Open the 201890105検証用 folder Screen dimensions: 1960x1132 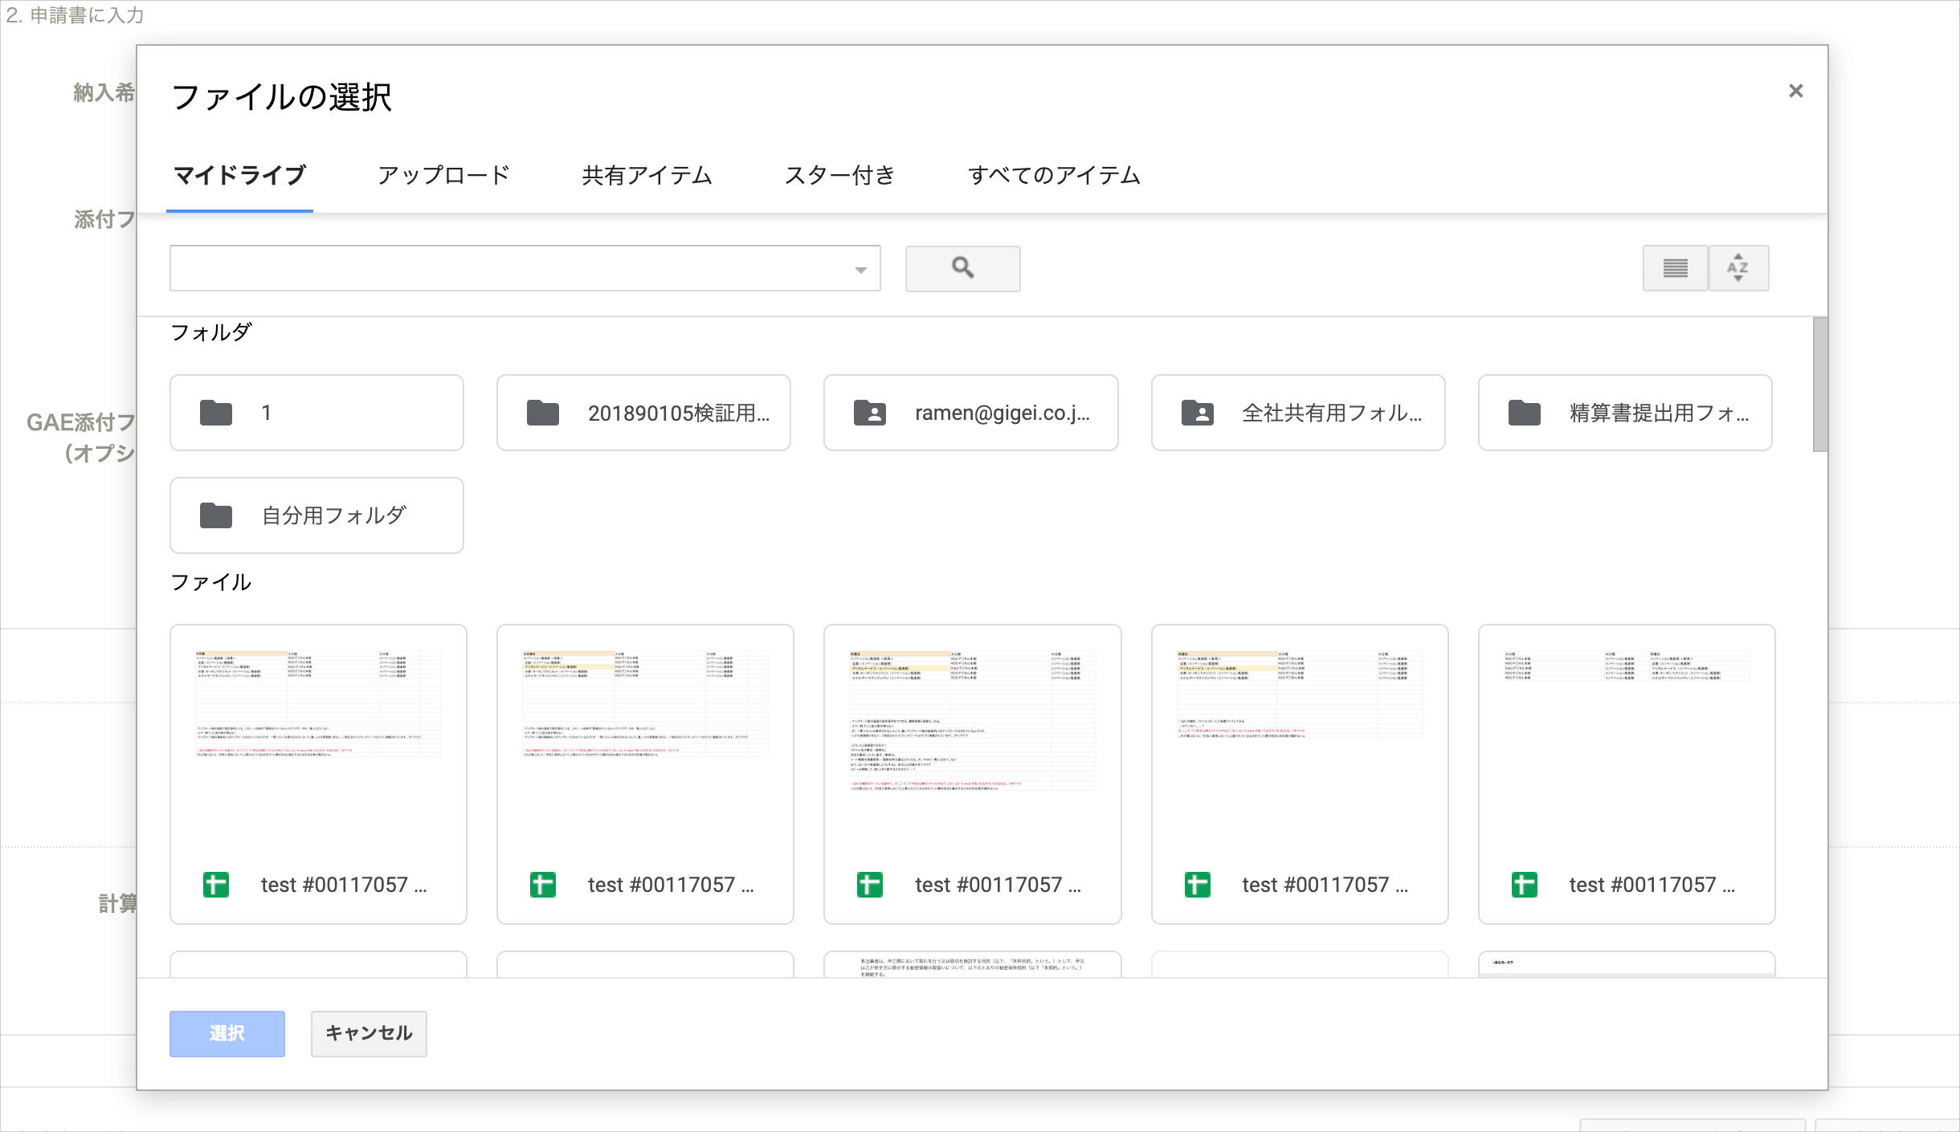[643, 413]
